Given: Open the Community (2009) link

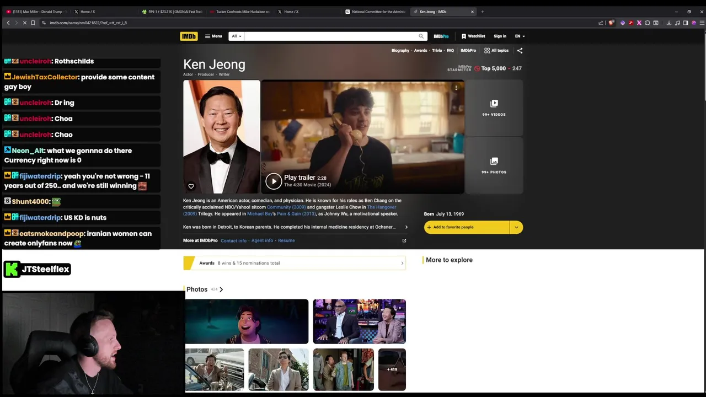Looking at the screenshot, I should point(286,207).
